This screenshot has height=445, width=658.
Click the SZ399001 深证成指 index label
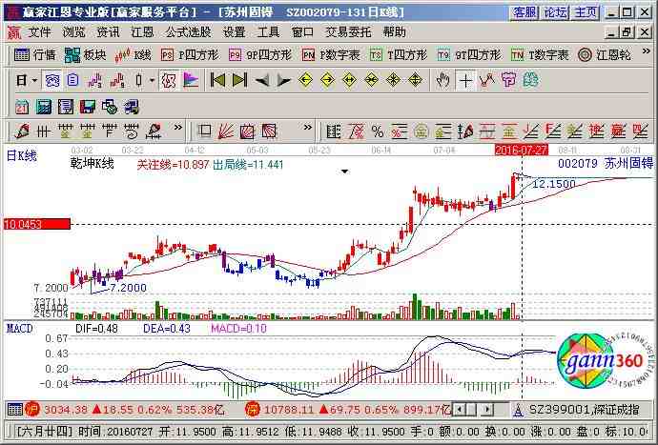pos(585,410)
